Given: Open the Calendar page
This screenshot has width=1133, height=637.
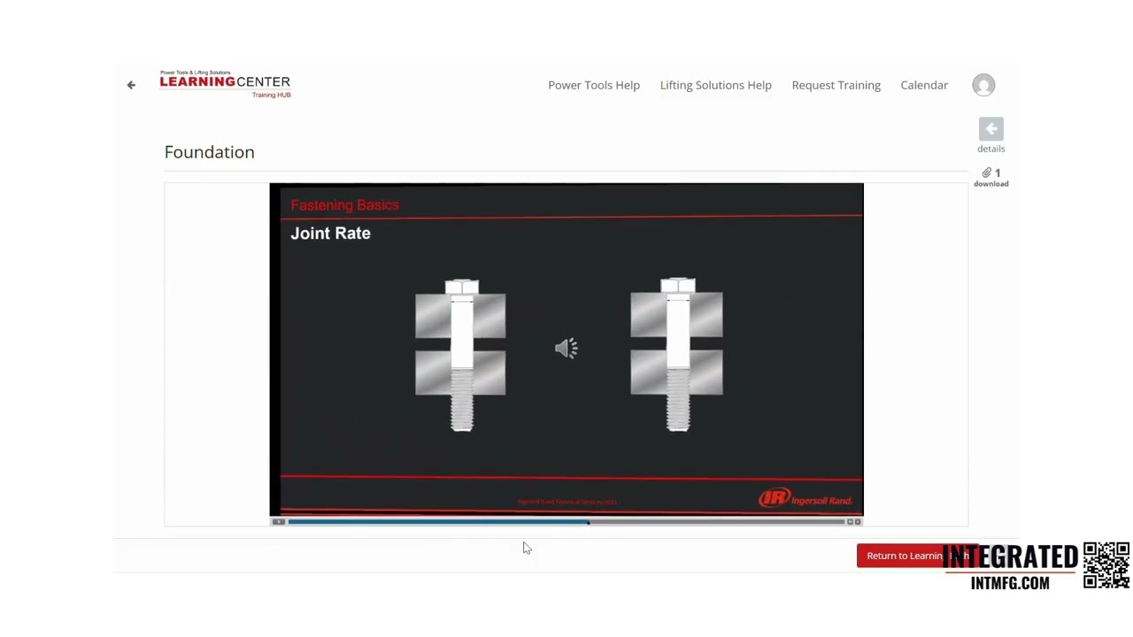Looking at the screenshot, I should (924, 85).
